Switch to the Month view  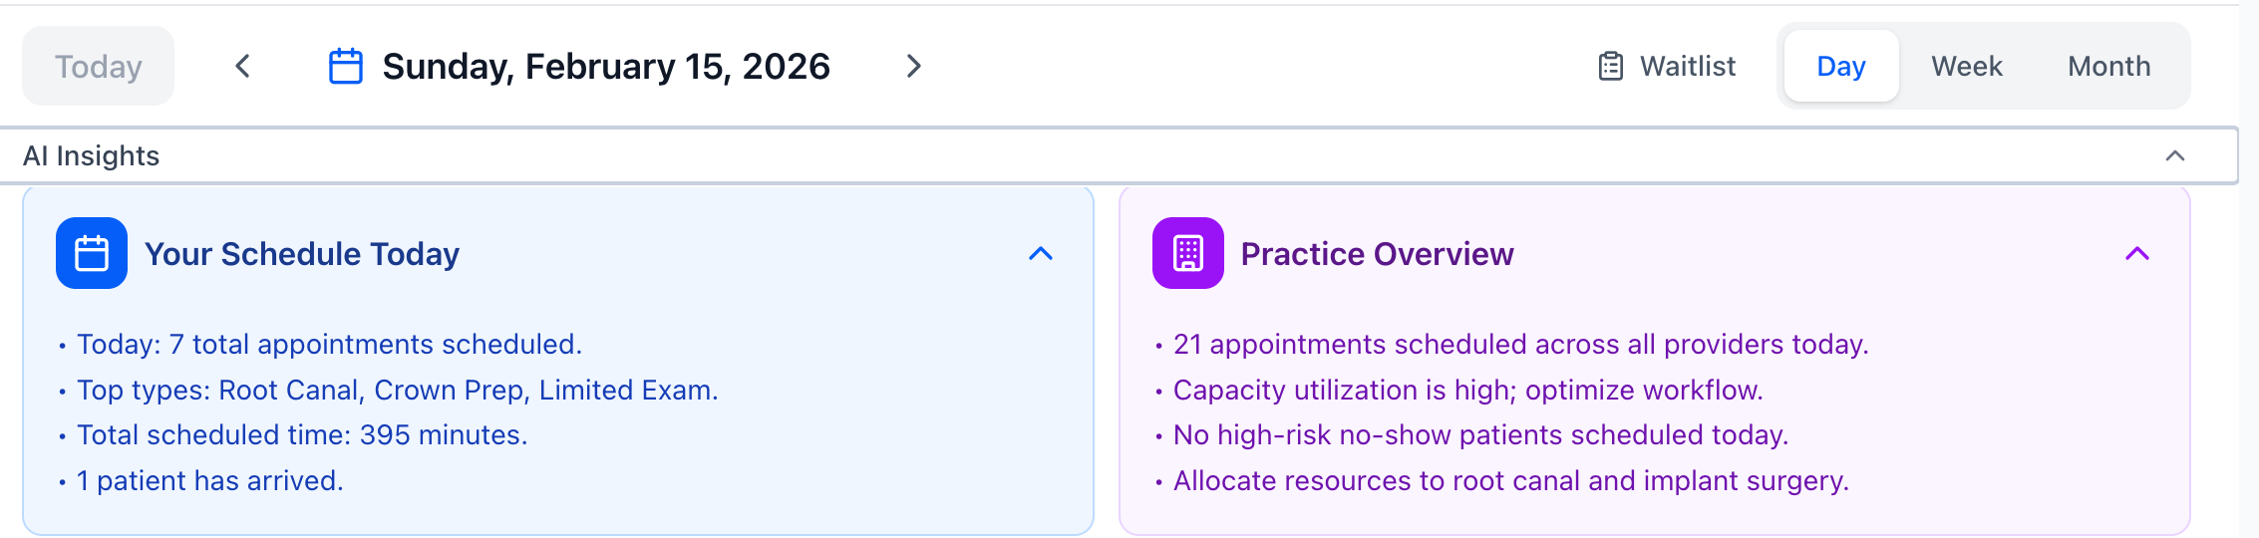2108,67
